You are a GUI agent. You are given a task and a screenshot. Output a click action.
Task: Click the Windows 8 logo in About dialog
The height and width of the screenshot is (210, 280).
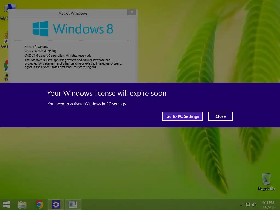[x=73, y=29]
